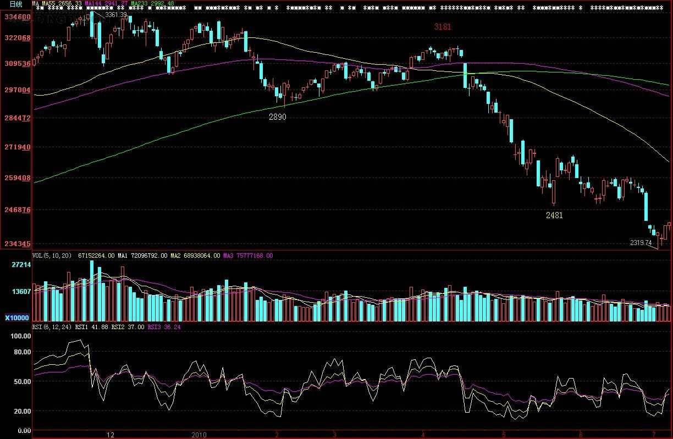Select the 2890 low point annotation
The image size is (673, 439).
pos(277,117)
